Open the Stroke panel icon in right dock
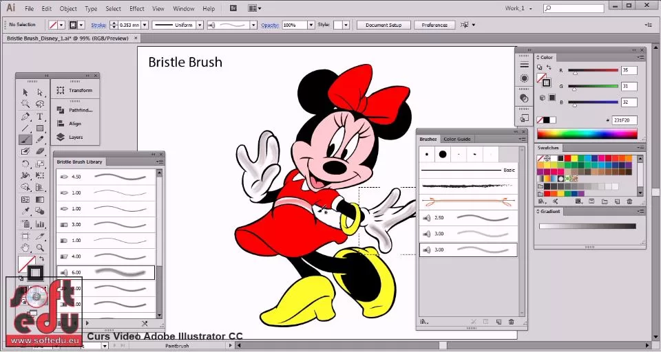 point(524,65)
